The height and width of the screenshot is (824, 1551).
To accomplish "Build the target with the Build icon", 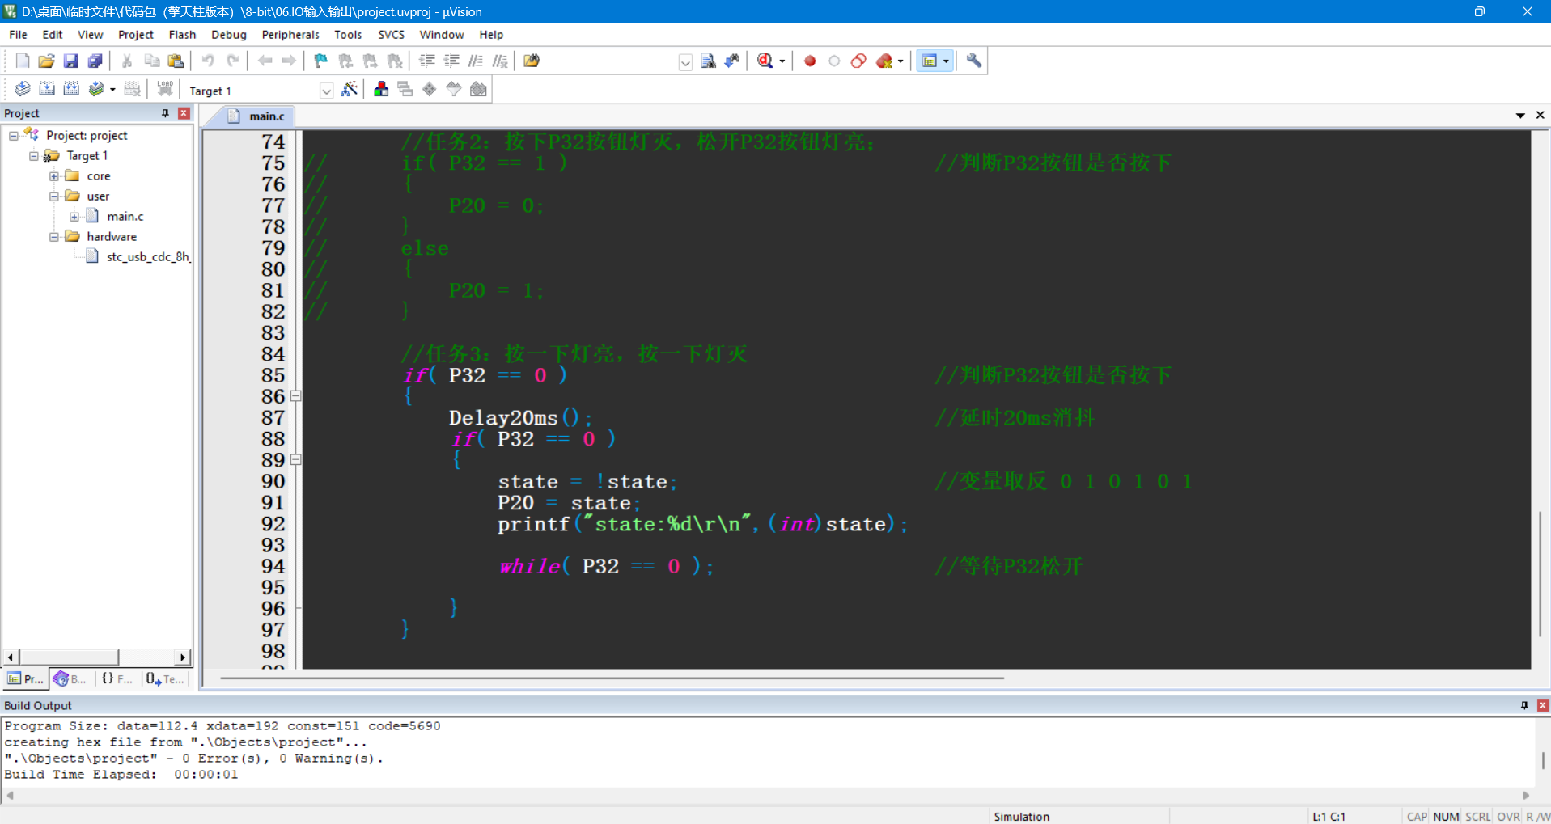I will [47, 89].
